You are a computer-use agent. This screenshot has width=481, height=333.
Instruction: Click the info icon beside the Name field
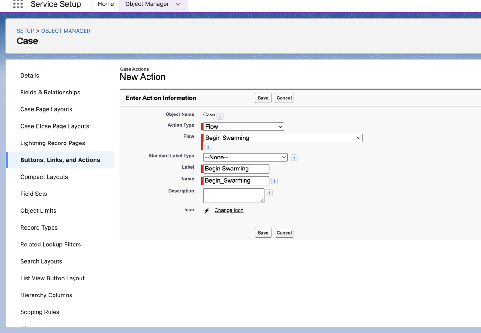tap(274, 181)
